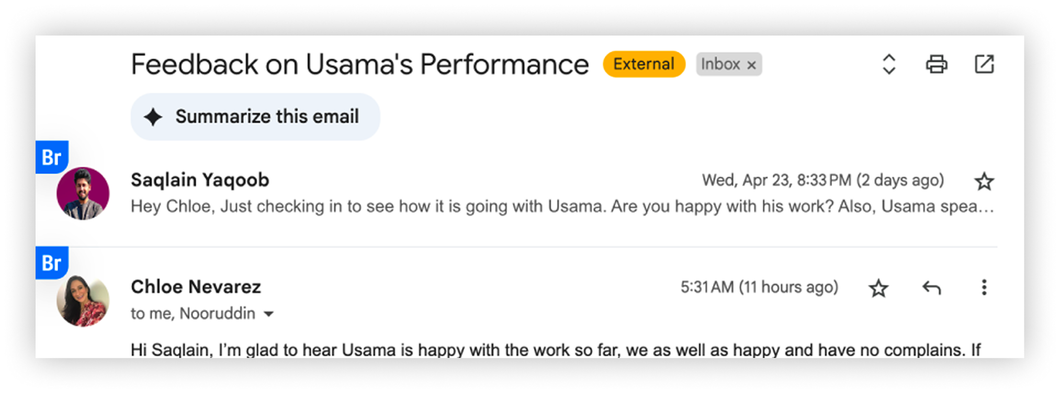Star Saqlain Yaqoob's message
This screenshot has height=394, width=1060.
coord(984,181)
